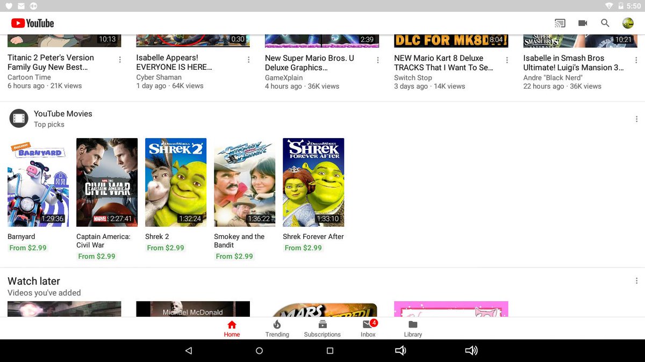This screenshot has height=362, width=645.
Task: Play the Isabelle Appears video thumbnail
Action: click(x=193, y=41)
